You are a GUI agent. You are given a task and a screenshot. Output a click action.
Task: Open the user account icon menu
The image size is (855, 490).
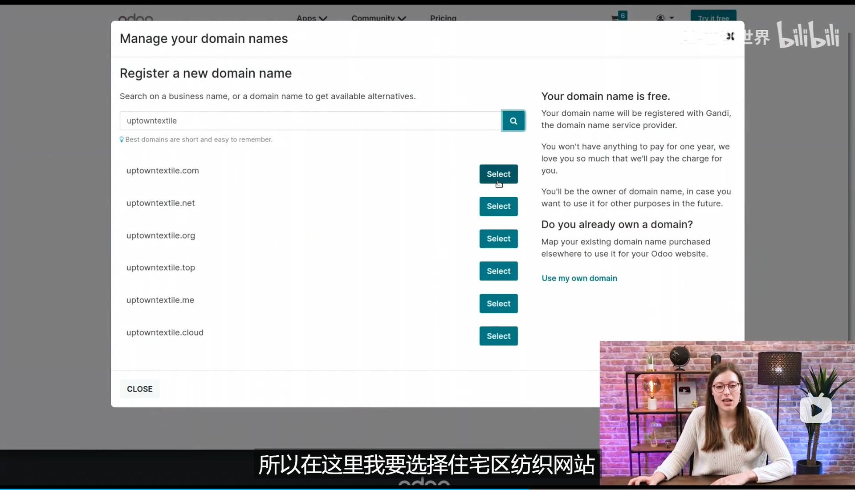coord(665,18)
